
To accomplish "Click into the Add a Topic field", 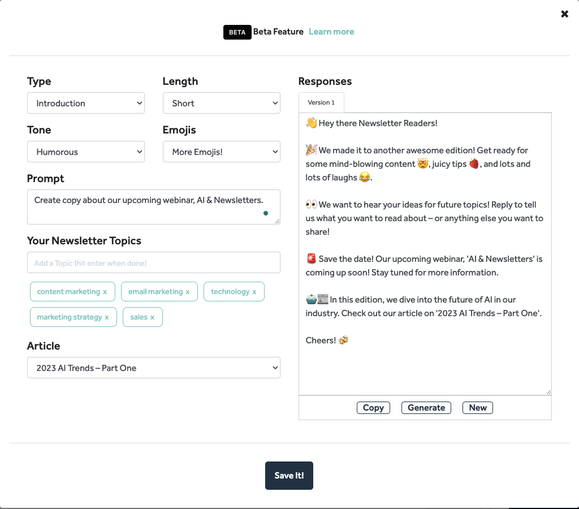I will click(x=154, y=263).
